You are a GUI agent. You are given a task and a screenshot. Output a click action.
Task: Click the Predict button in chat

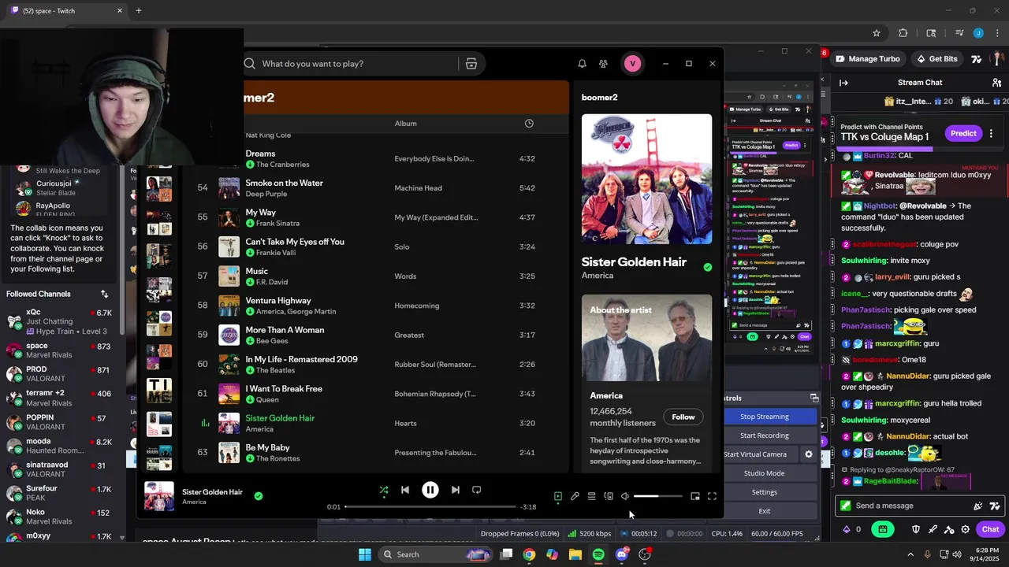tap(963, 134)
